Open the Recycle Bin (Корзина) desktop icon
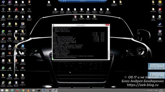This screenshot has height=92, width=165. click(3, 10)
